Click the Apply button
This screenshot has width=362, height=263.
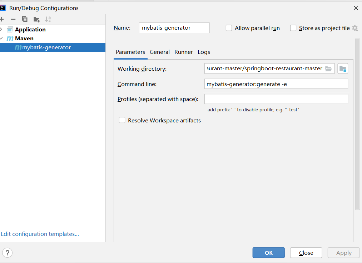344,253
